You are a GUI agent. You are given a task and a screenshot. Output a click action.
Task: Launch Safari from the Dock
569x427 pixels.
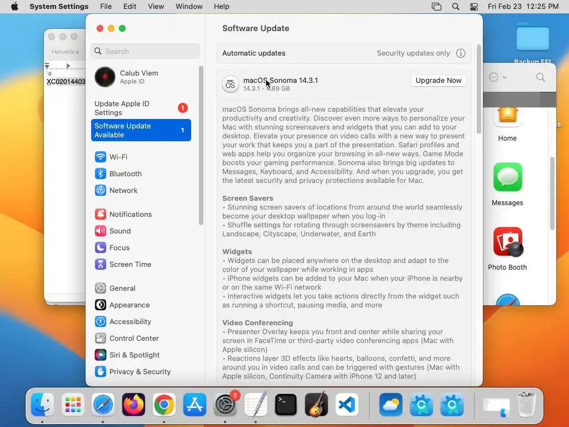(103, 404)
